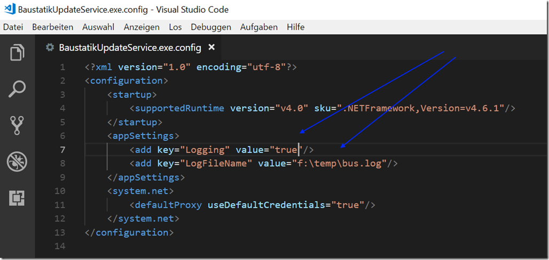
Task: Close the BaustatikUpdateService.exe.config tab
Action: [x=211, y=47]
